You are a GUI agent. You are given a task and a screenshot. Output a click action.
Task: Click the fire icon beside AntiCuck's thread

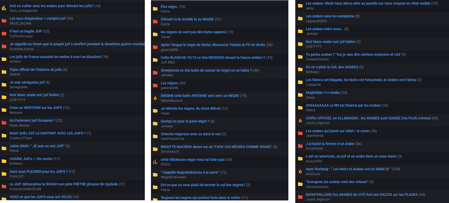pyautogui.click(x=300, y=171)
